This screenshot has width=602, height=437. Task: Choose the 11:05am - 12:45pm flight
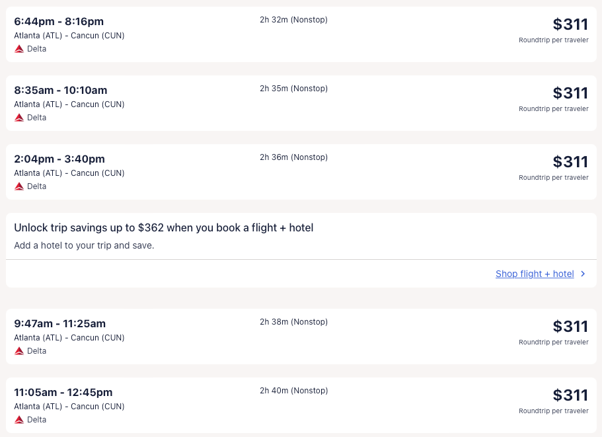pyautogui.click(x=63, y=393)
